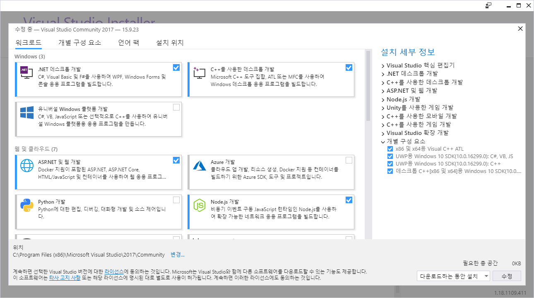Image resolution: width=534 pixels, height=298 pixels.
Task: Select the 워크로드 tab
Action: [29, 43]
